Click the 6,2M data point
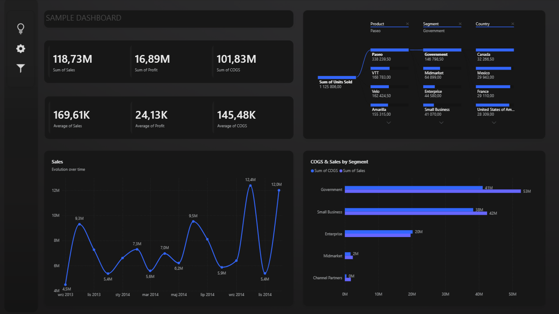Screen dimensions: 559x314 (179, 263)
